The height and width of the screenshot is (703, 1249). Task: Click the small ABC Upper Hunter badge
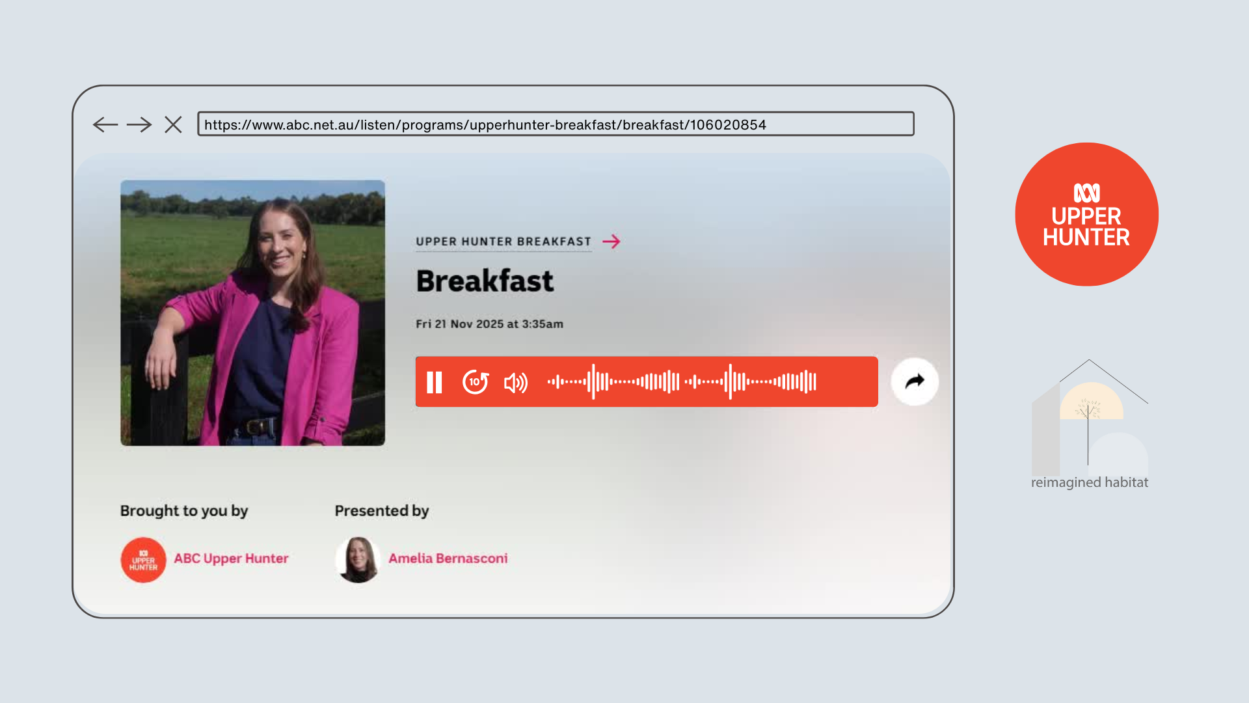pos(143,560)
